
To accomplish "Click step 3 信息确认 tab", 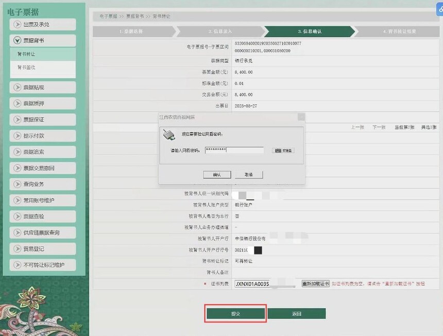I will [x=310, y=31].
